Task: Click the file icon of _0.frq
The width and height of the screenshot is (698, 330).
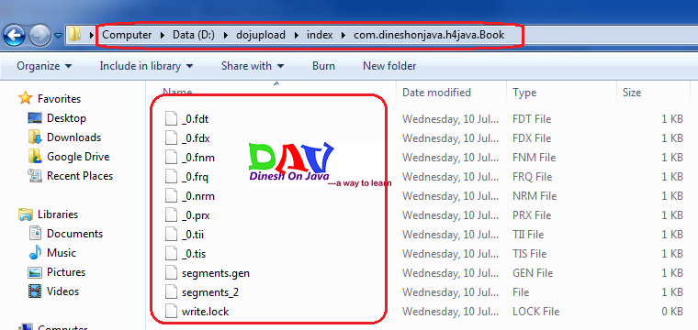Action: 172,176
